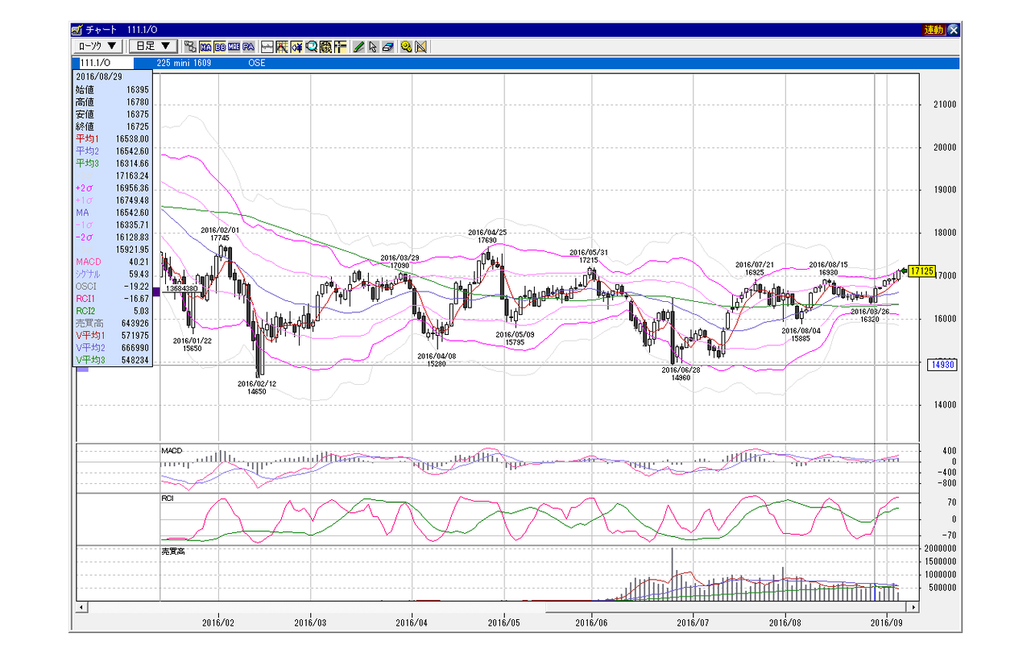The height and width of the screenshot is (653, 1031).
Task: Select the green pencil drawing tool
Action: pos(358,47)
